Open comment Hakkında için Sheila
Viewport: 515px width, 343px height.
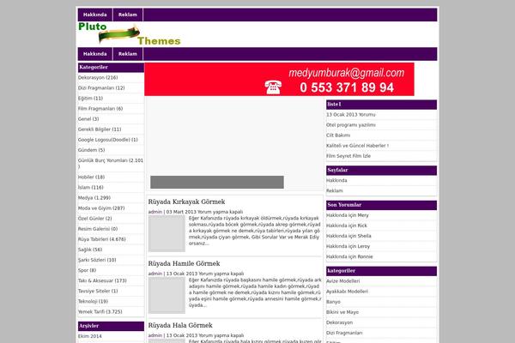pos(348,236)
